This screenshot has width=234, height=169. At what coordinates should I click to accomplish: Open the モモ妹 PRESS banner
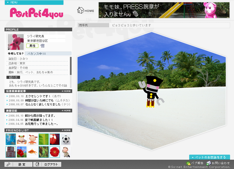(164, 10)
